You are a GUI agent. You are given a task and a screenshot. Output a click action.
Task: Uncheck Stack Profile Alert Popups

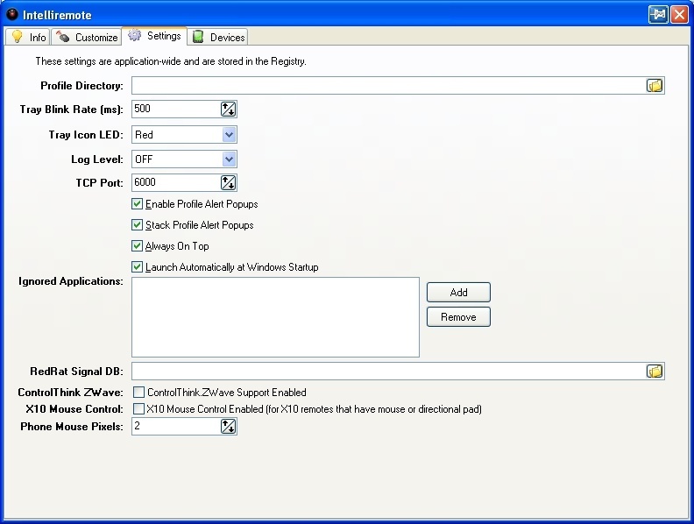coord(138,225)
